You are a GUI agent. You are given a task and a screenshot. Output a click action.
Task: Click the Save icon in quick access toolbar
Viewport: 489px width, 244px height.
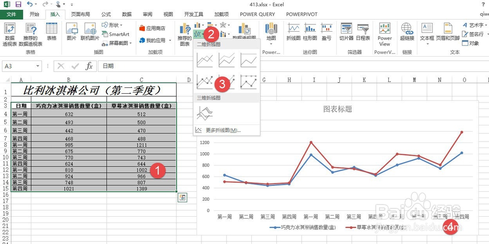pos(18,4)
